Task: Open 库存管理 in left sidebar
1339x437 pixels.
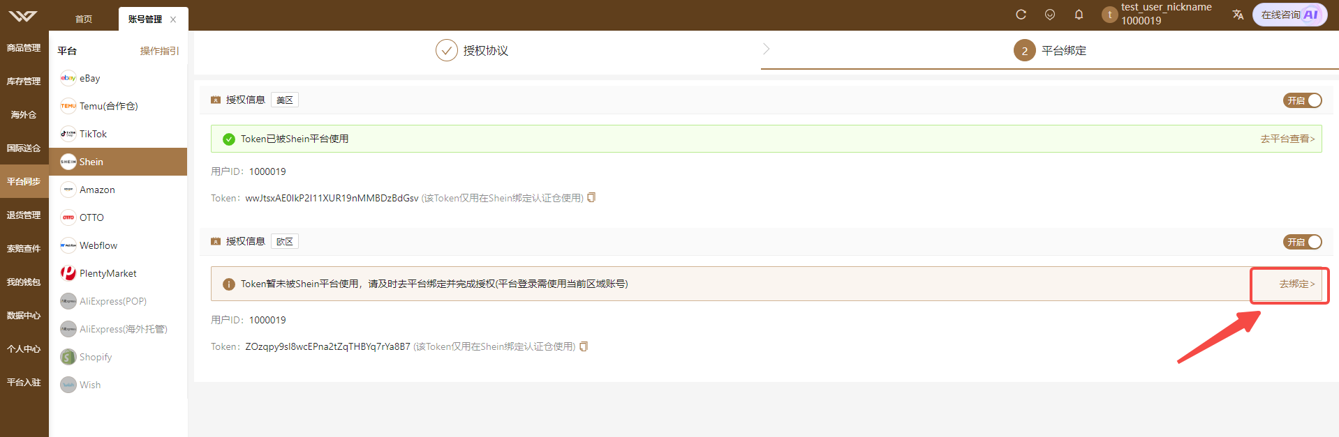Action: point(24,82)
